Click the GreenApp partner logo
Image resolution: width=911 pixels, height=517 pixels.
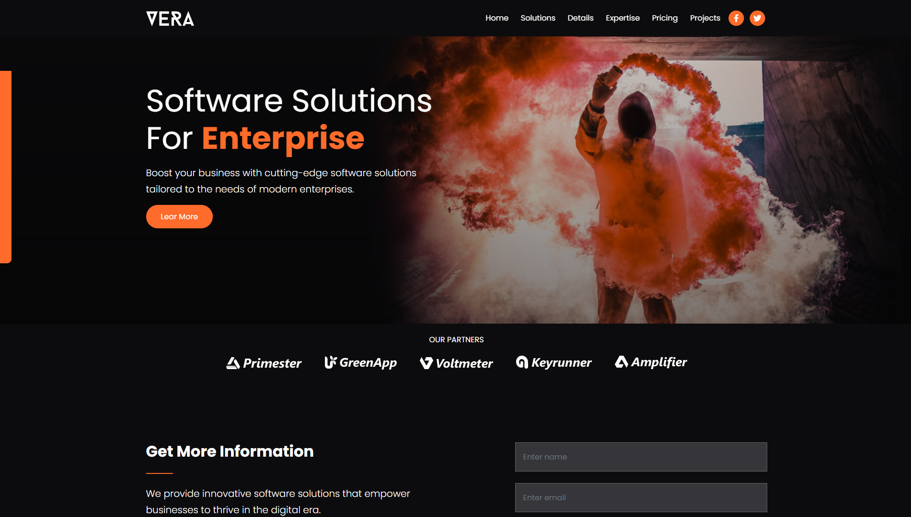coord(360,363)
